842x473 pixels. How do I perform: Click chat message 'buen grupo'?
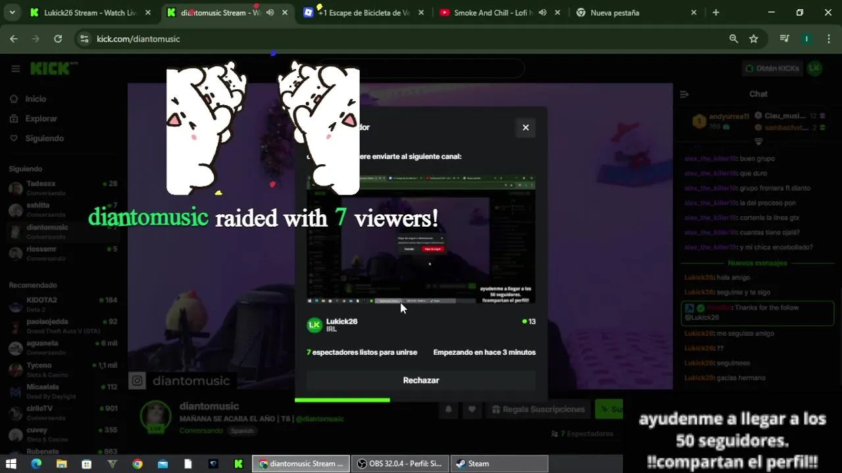coord(757,158)
